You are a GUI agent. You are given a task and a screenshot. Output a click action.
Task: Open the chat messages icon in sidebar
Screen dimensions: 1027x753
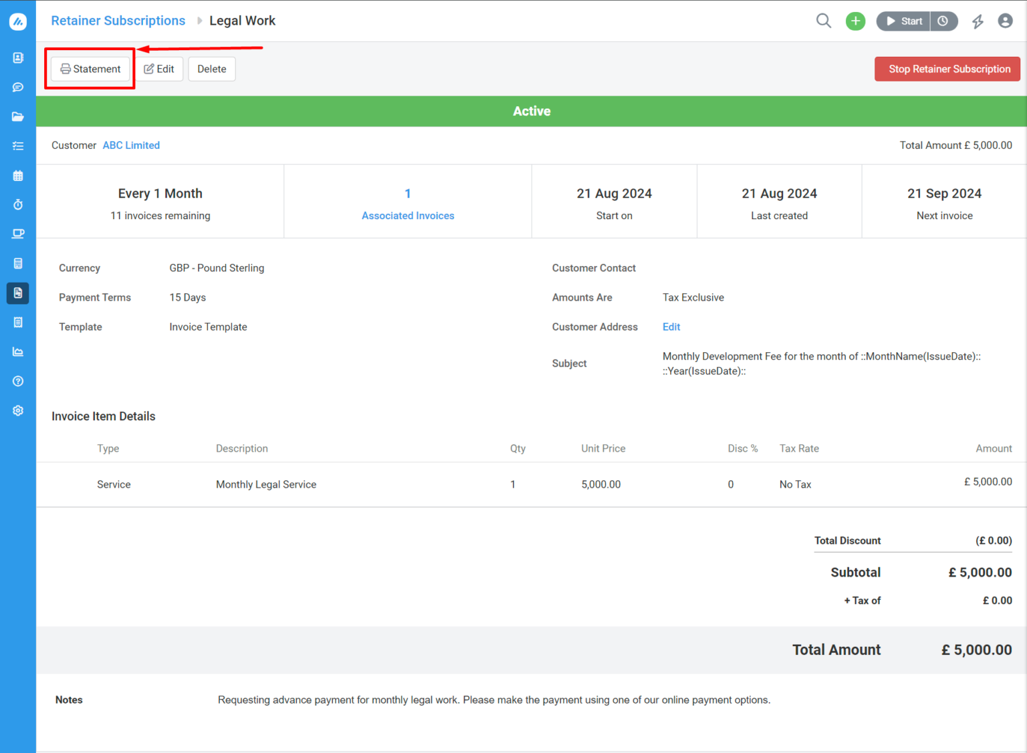[18, 87]
